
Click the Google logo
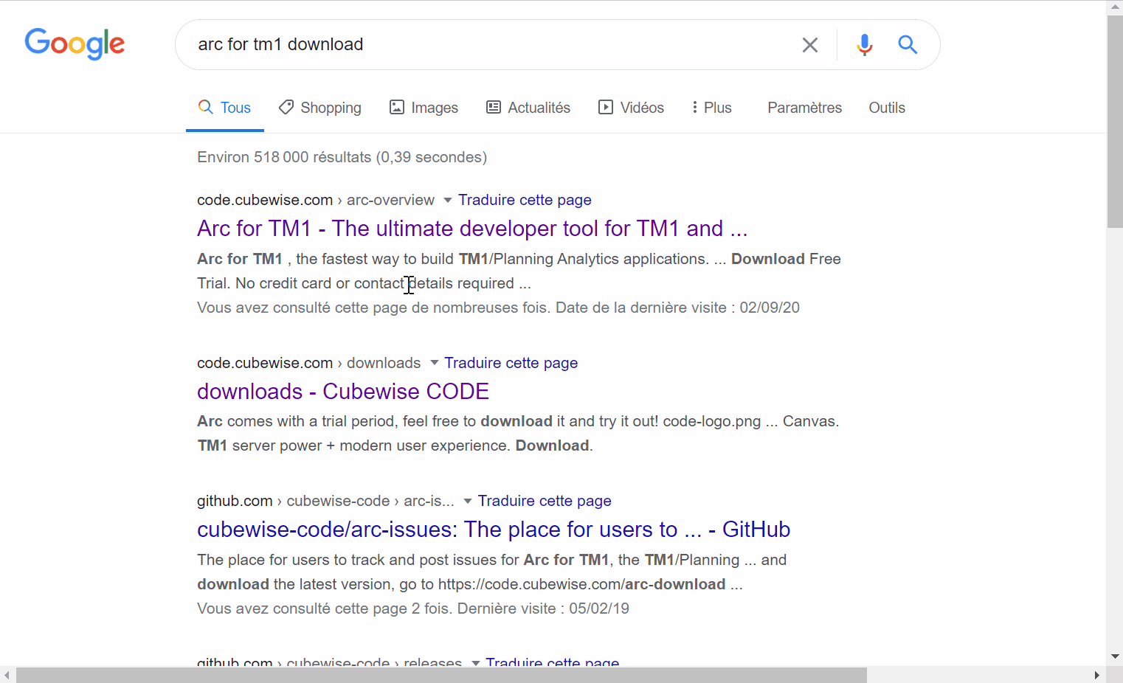(75, 44)
